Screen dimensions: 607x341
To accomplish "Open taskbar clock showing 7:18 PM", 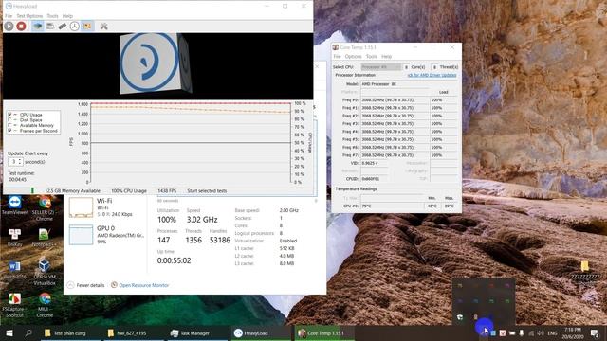I will pyautogui.click(x=573, y=333).
